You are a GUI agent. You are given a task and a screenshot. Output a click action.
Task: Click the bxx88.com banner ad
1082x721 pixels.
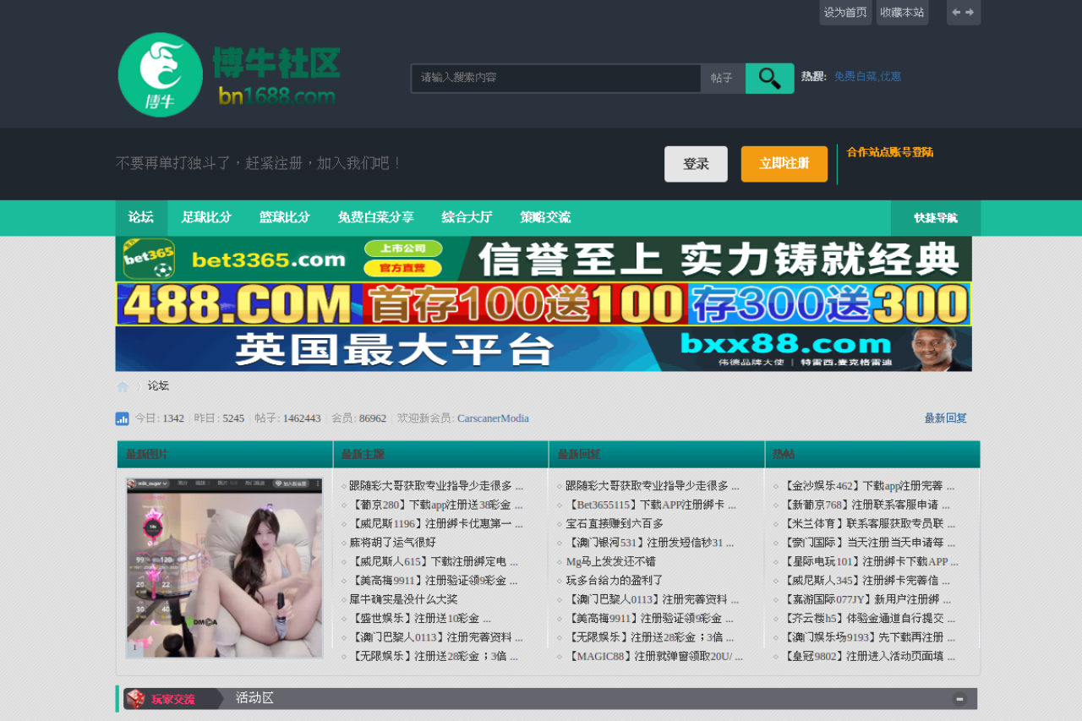pos(544,349)
